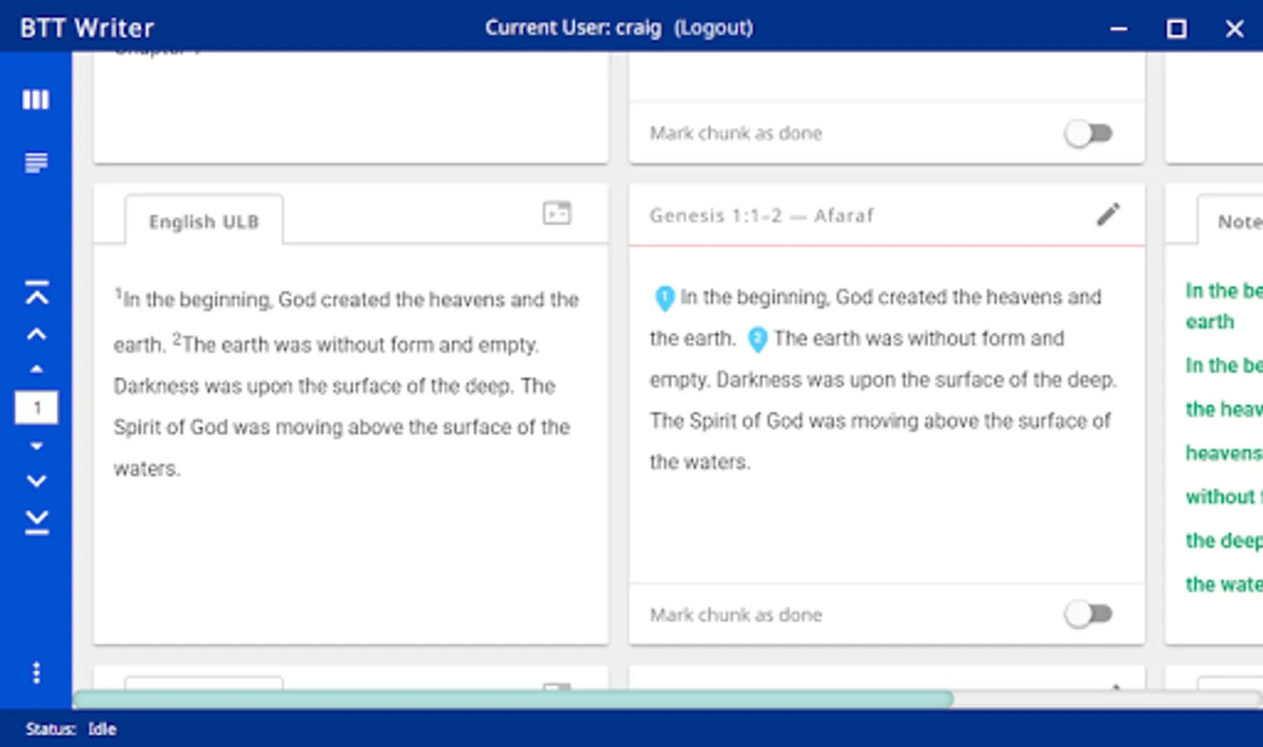Click the 'In the beginning' green note link

tap(1223, 291)
